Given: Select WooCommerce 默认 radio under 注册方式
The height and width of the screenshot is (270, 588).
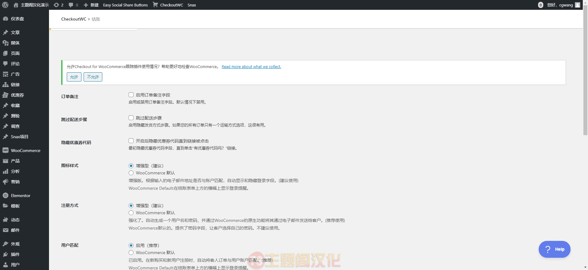Looking at the screenshot, I should 131,213.
